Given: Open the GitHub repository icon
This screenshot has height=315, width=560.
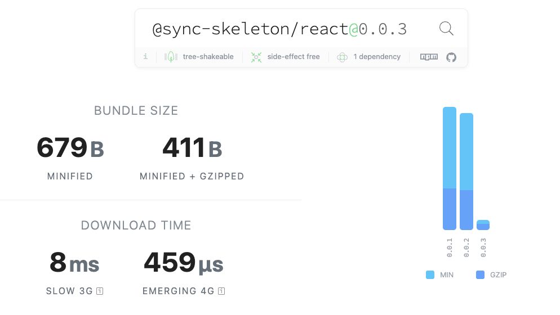Looking at the screenshot, I should coord(451,57).
